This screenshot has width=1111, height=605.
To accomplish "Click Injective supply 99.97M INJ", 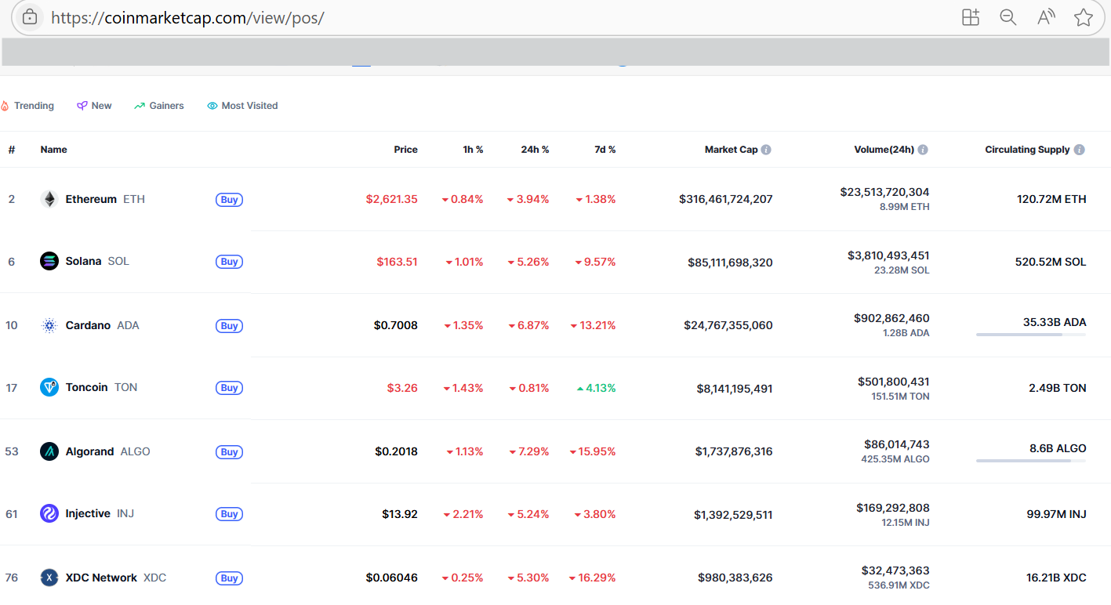I will click(1056, 514).
